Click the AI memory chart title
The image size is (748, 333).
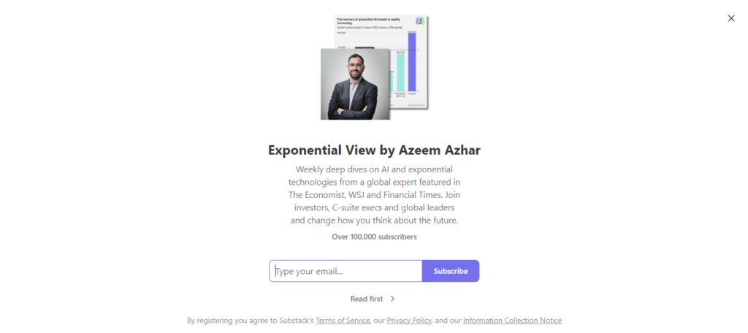click(x=369, y=20)
